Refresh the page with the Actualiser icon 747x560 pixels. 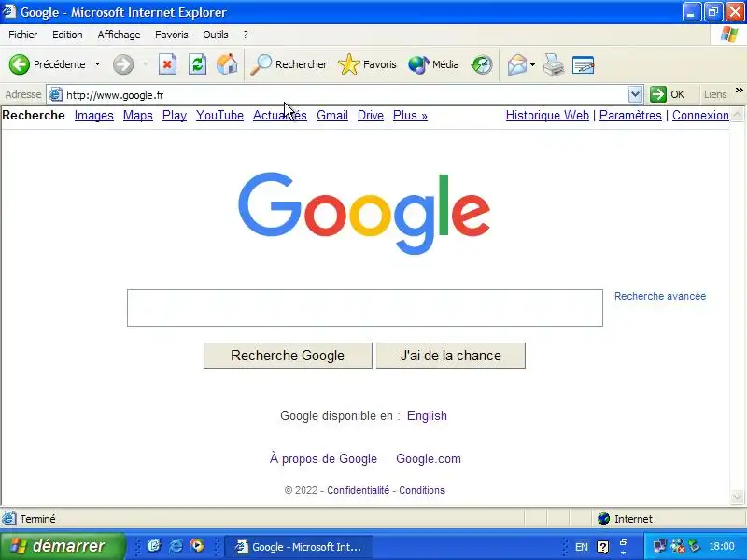(x=197, y=64)
